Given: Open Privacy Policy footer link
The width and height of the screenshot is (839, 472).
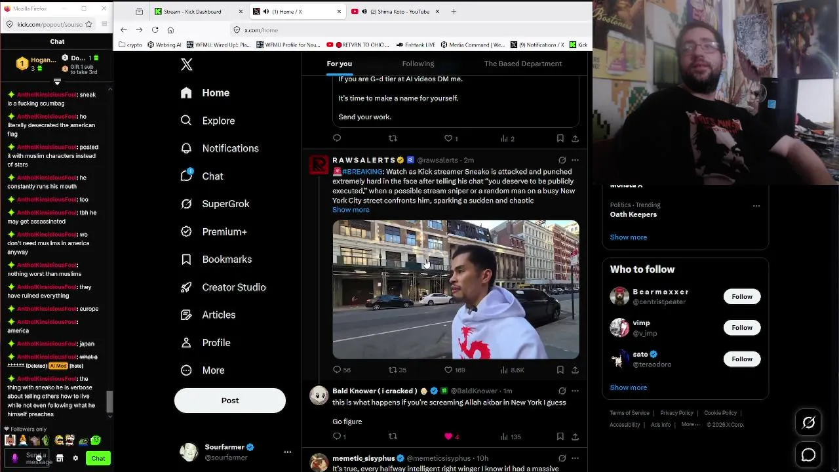Looking at the screenshot, I should pyautogui.click(x=676, y=413).
